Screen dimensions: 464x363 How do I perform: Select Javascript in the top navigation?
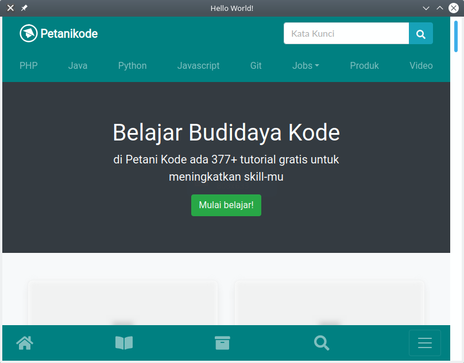(198, 65)
